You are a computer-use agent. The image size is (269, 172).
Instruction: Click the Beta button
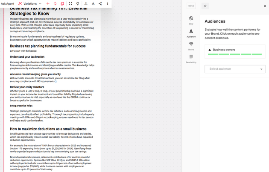point(191,6)
